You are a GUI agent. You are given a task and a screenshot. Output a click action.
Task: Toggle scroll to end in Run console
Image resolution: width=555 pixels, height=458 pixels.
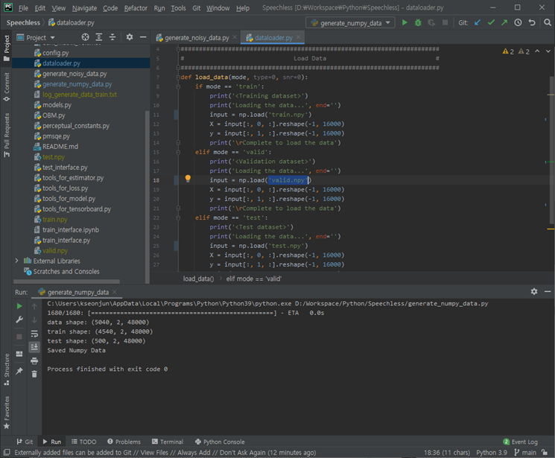point(34,347)
